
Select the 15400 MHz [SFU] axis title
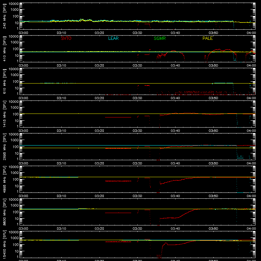pyautogui.click(x=5, y=244)
